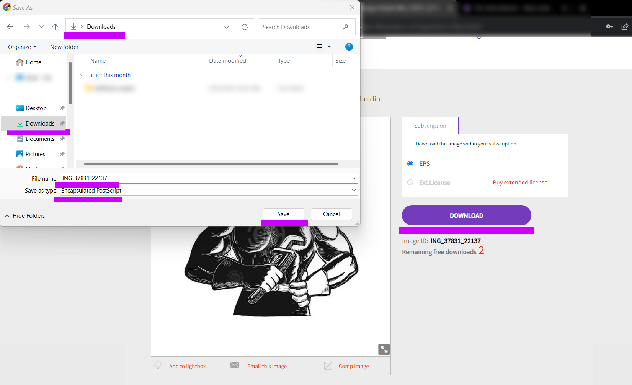Click the Remaining free downloads text
This screenshot has height=385, width=632.
[x=439, y=252]
